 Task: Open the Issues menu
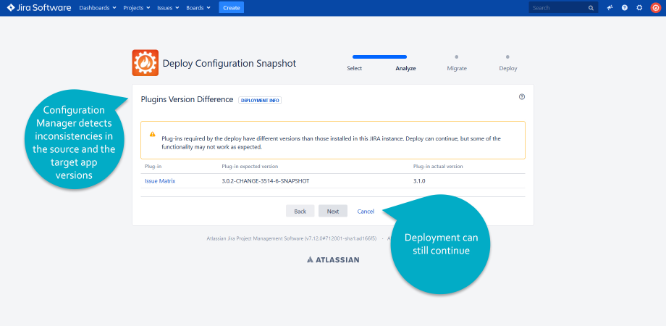pyautogui.click(x=168, y=8)
